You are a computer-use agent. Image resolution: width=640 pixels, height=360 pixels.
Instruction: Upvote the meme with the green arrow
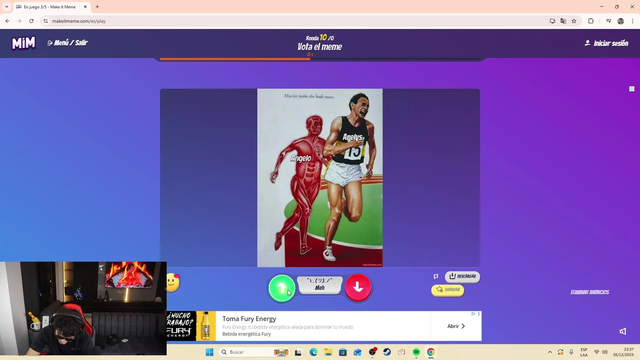pyautogui.click(x=282, y=288)
